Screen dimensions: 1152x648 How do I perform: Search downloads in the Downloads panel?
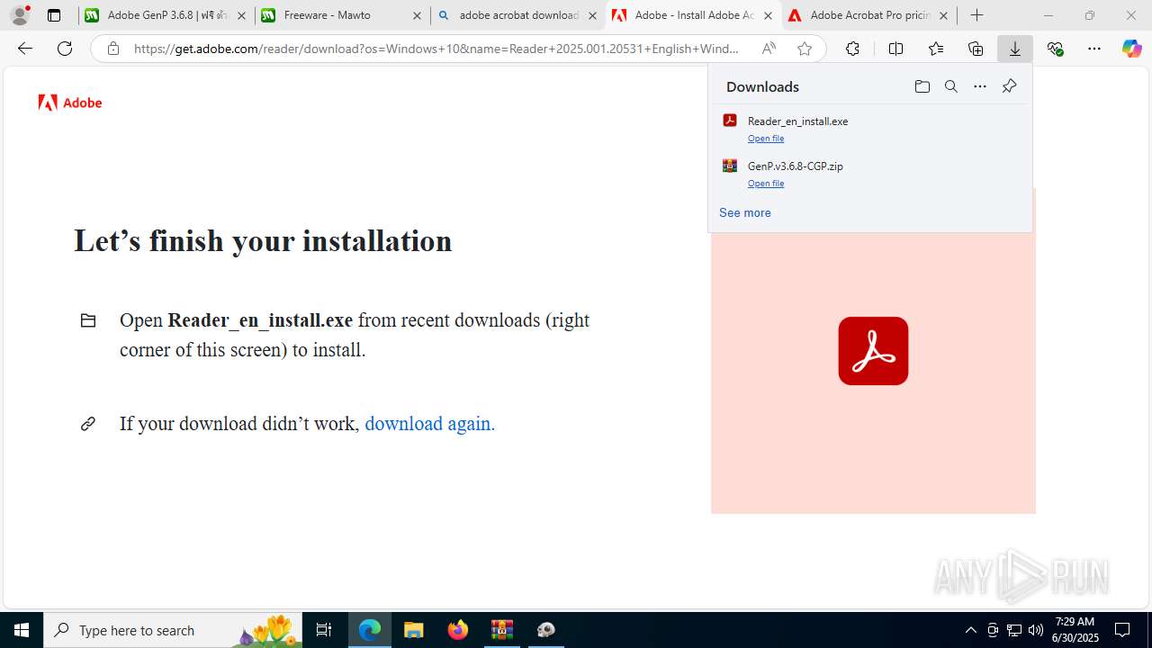950,86
